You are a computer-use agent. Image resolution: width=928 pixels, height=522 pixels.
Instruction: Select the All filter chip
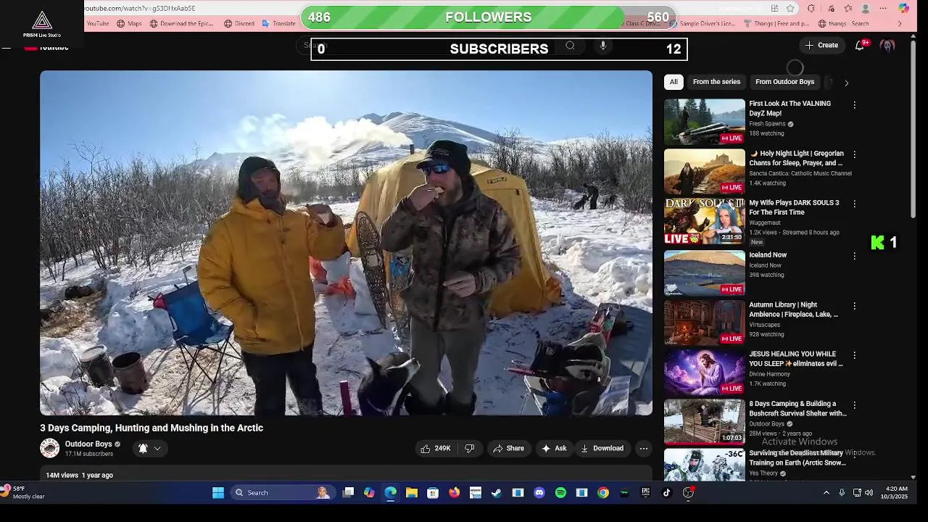pos(674,82)
